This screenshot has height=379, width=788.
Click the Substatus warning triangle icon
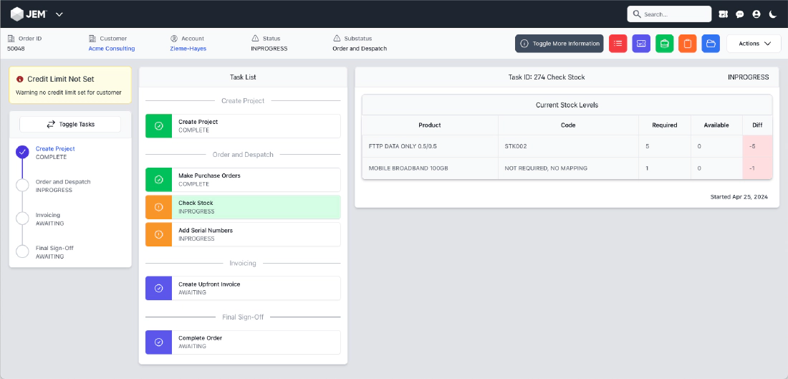[x=336, y=38]
